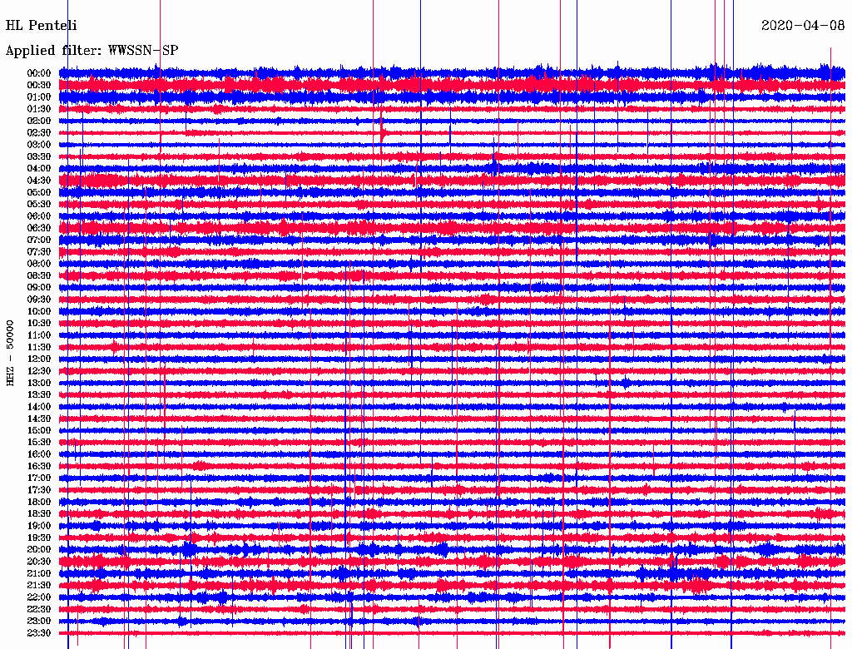Screen dimensions: 852x649
Task: Select the 03:30 time label
Action: (39, 156)
